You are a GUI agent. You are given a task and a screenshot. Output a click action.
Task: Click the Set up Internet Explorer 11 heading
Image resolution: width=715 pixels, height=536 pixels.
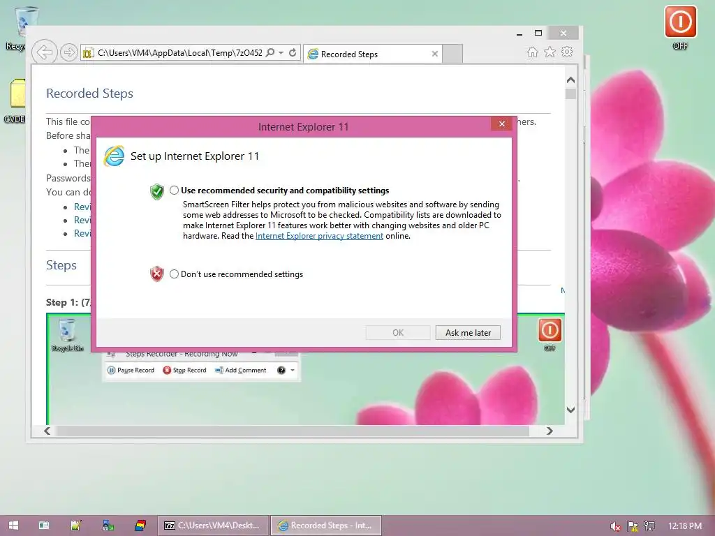pyautogui.click(x=195, y=156)
